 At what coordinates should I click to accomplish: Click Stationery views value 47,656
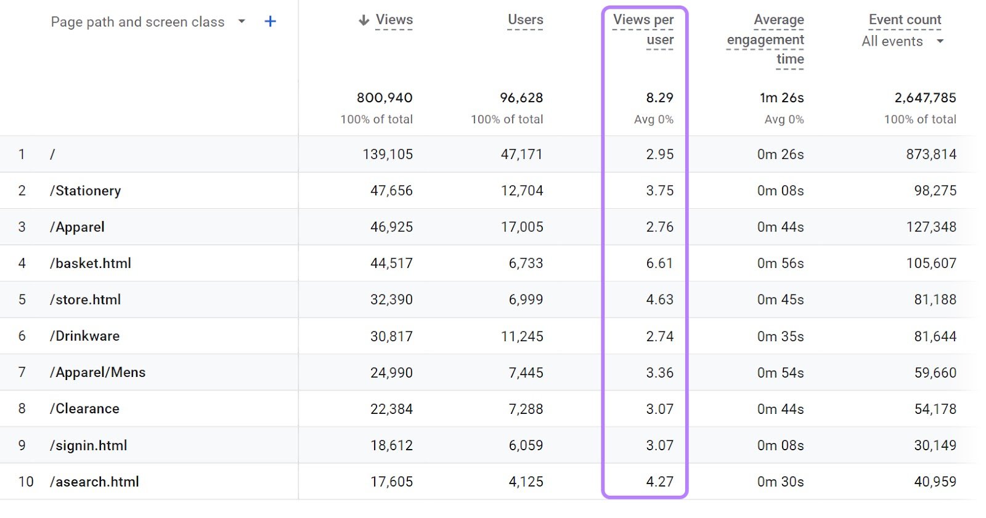(391, 191)
